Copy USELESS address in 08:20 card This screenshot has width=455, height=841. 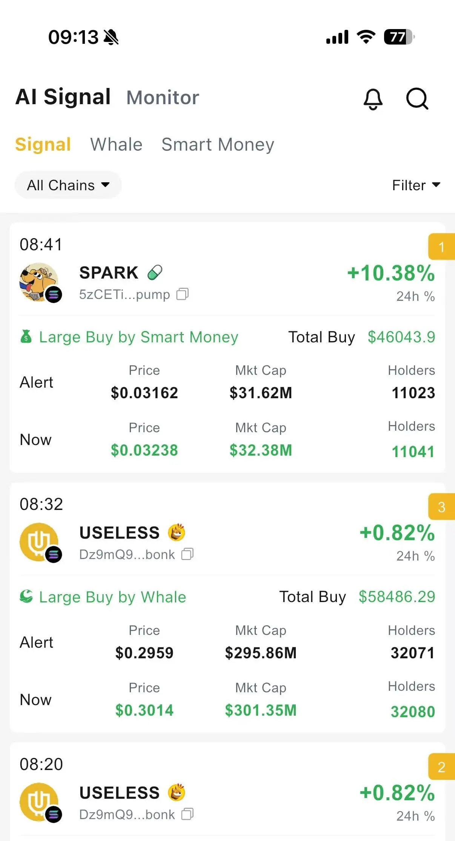coord(188,814)
